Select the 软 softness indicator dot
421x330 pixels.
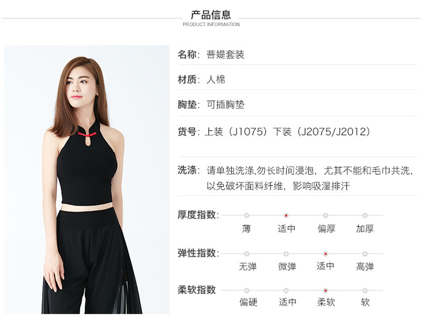tap(364, 290)
